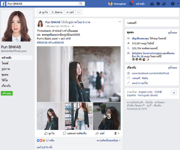Open the notifications globe icon
This screenshot has height=150, width=180.
coord(164,4)
